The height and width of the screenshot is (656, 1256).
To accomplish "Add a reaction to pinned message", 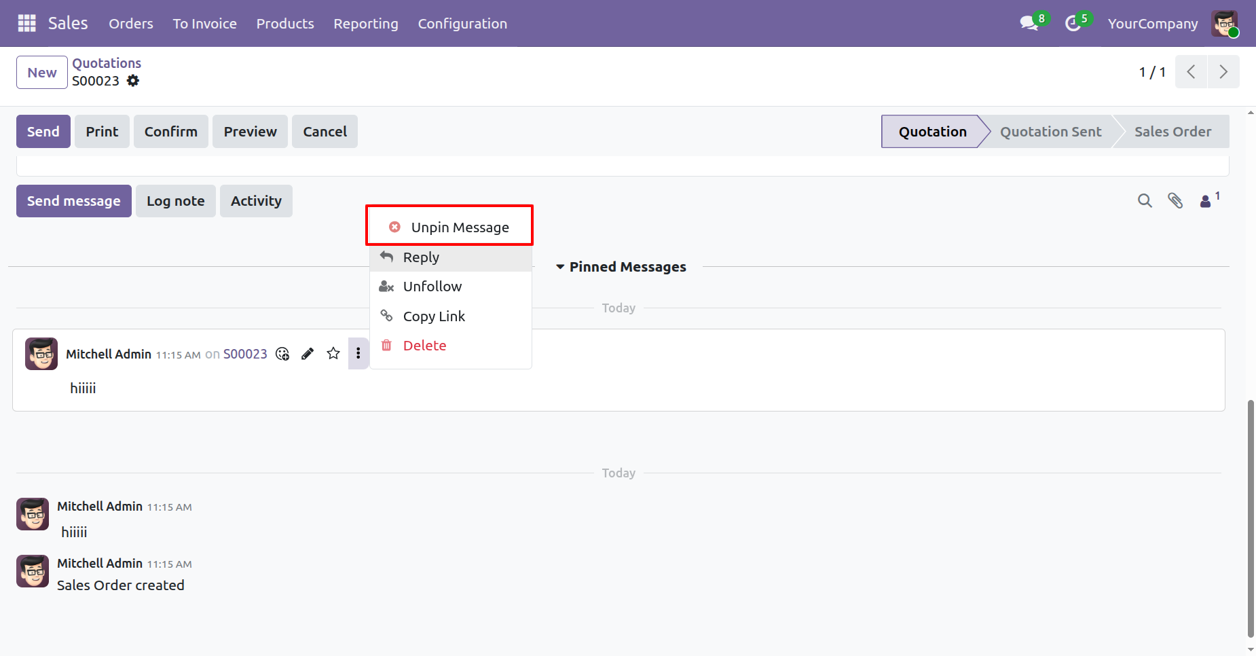I will [282, 354].
